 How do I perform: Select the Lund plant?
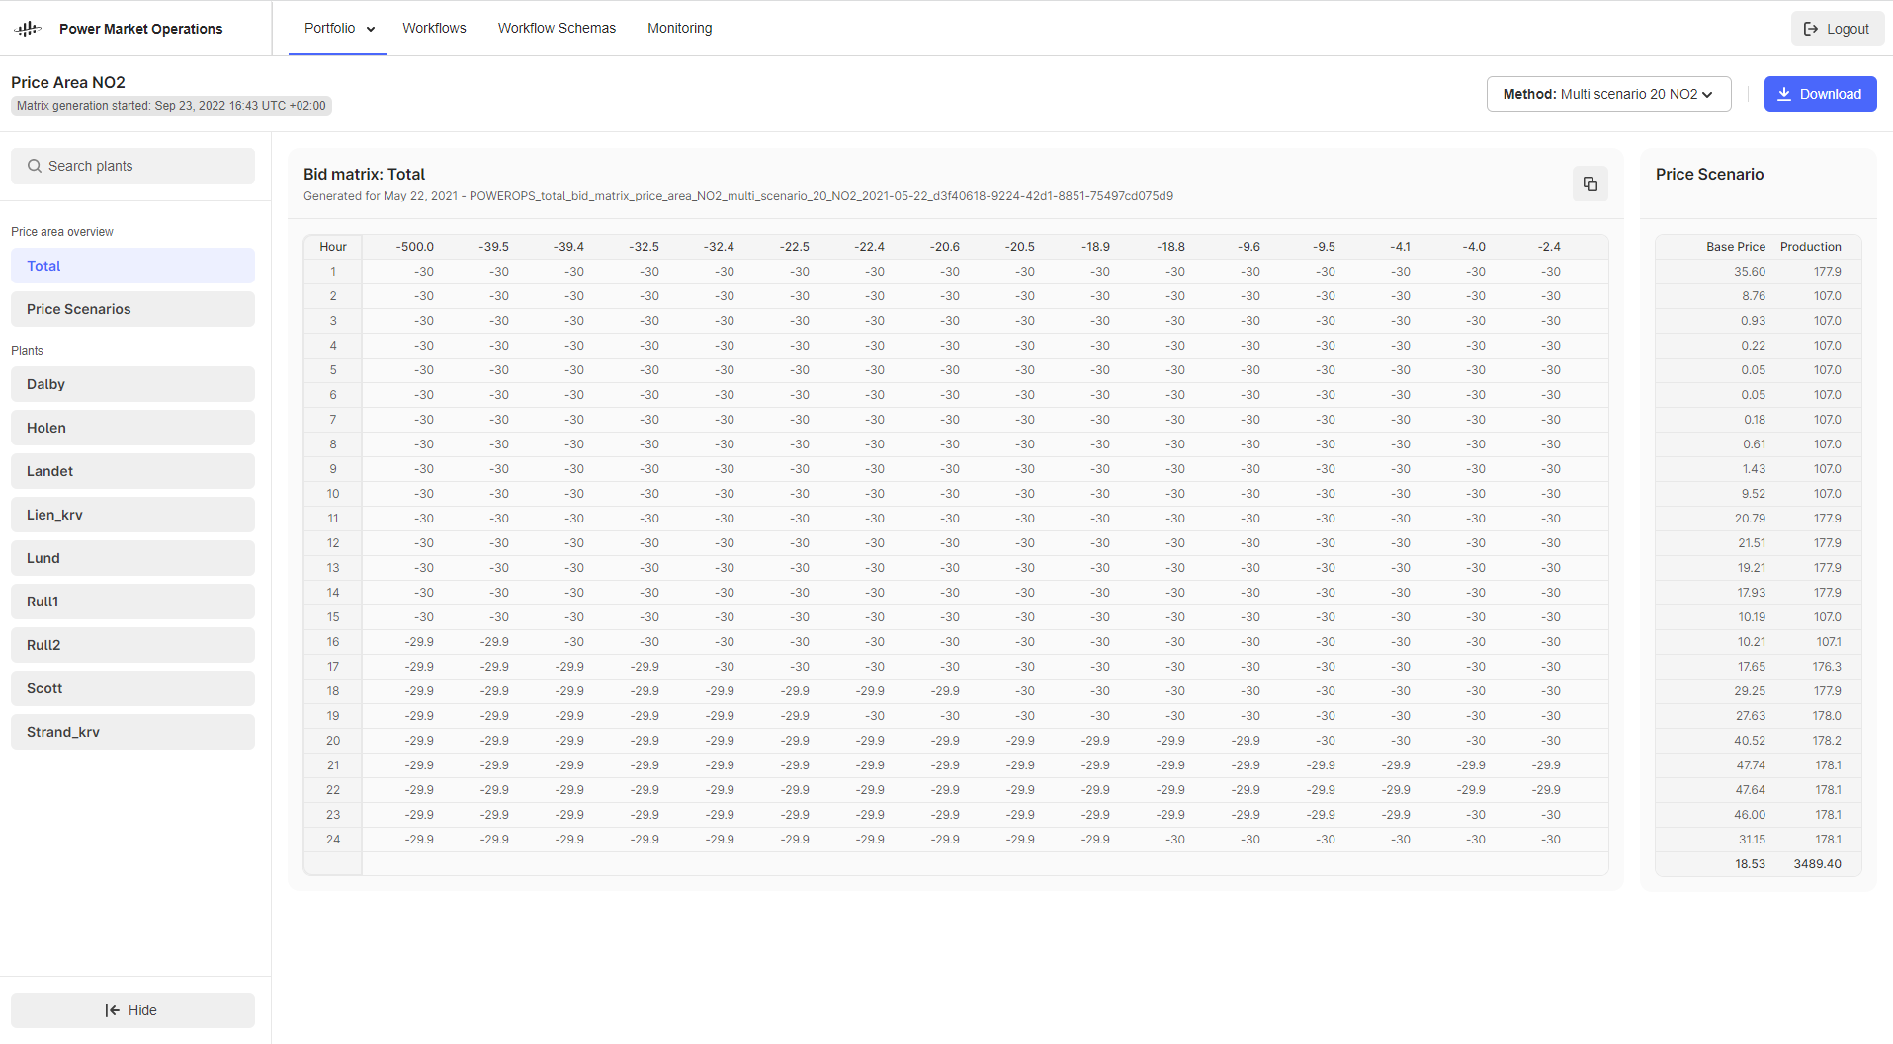pos(132,558)
